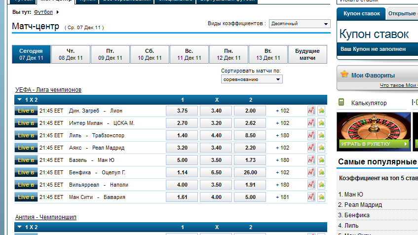Star the Ман Сити – Бавария match
The height and width of the screenshot is (235, 418).
coord(321,197)
